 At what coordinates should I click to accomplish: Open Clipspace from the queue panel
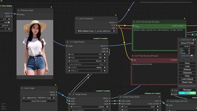[x=187, y=73]
